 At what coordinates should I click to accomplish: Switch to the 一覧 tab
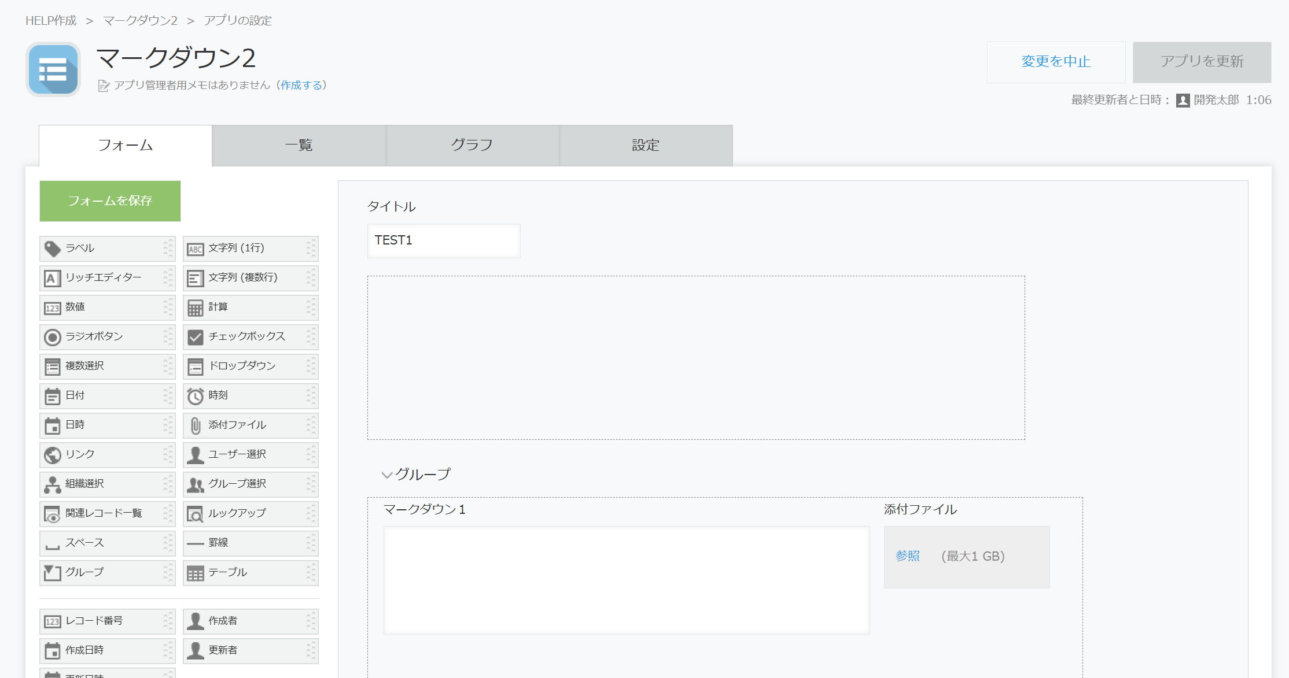point(299,146)
